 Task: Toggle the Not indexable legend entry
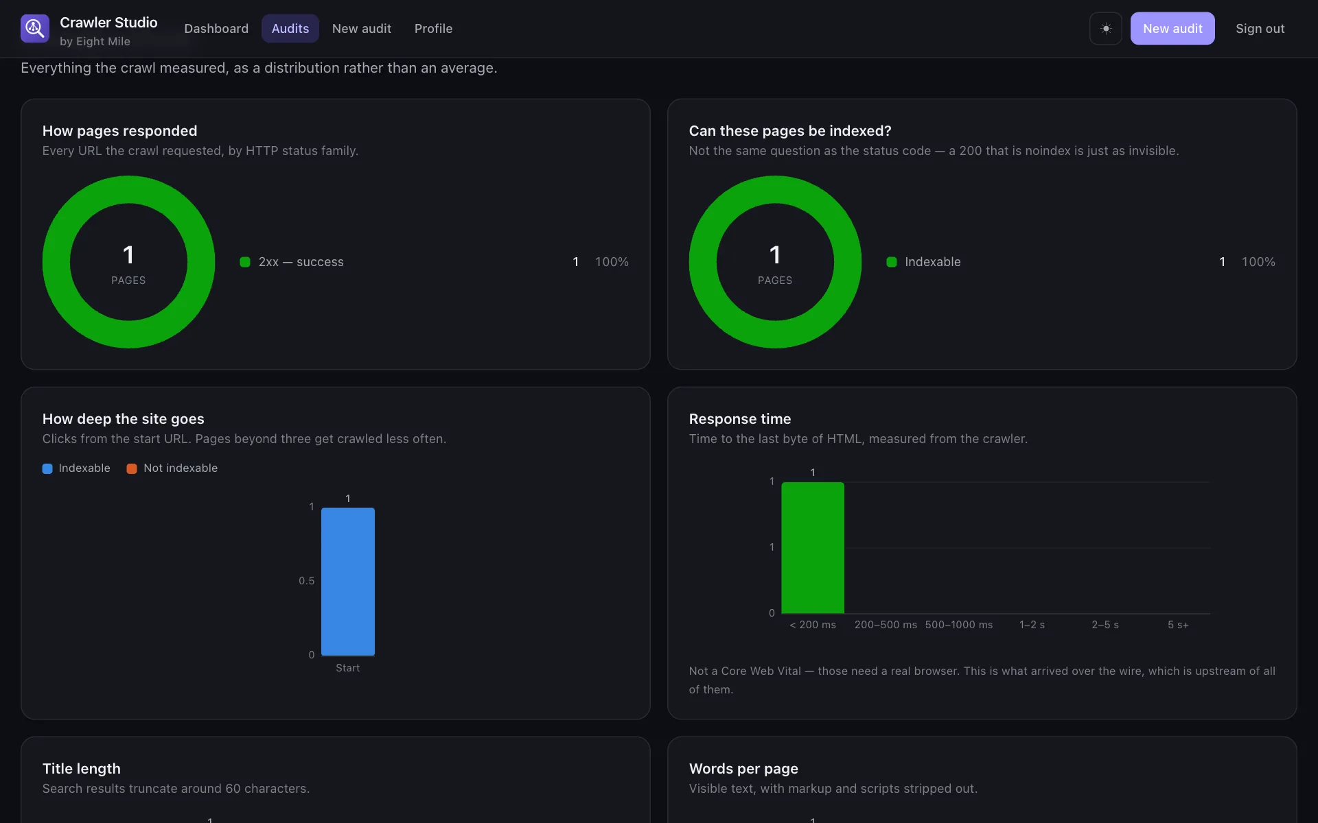172,468
